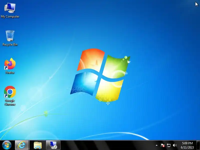Click the Show desktop button
Image resolution: width=200 pixels, height=150 pixels.
click(x=198, y=145)
